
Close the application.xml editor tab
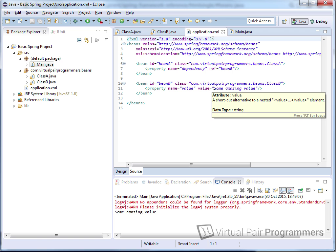coord(223,32)
